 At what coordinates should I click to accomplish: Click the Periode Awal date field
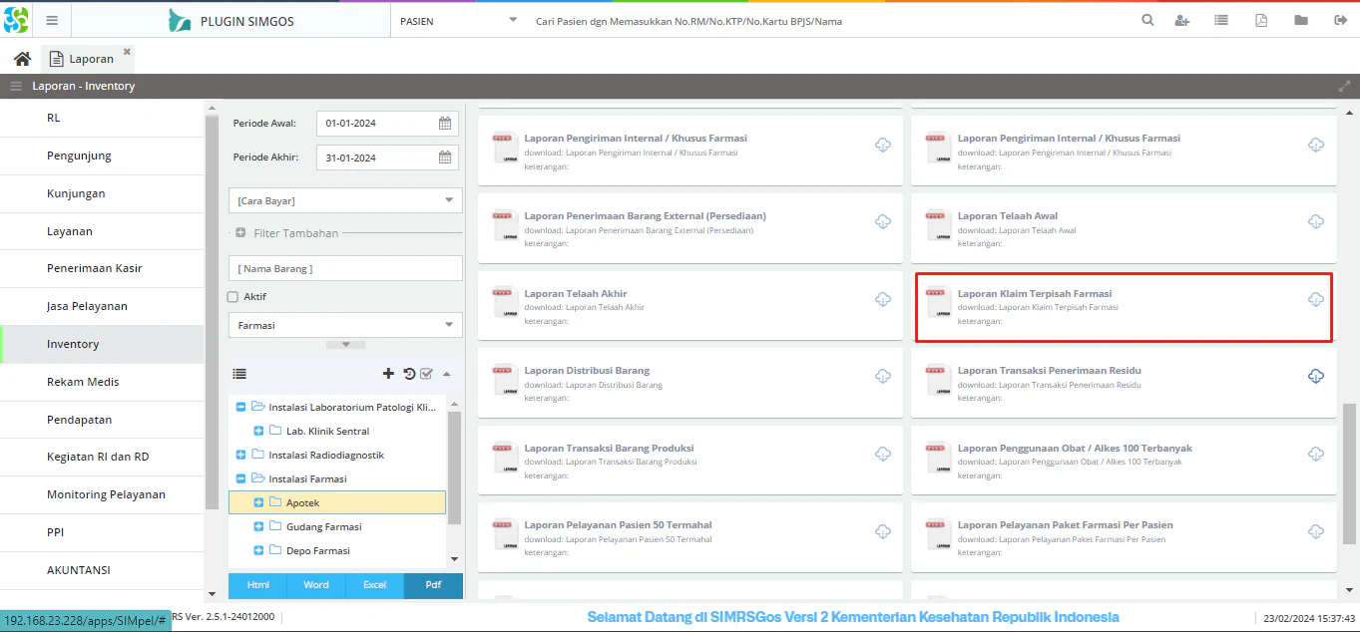[x=376, y=124]
